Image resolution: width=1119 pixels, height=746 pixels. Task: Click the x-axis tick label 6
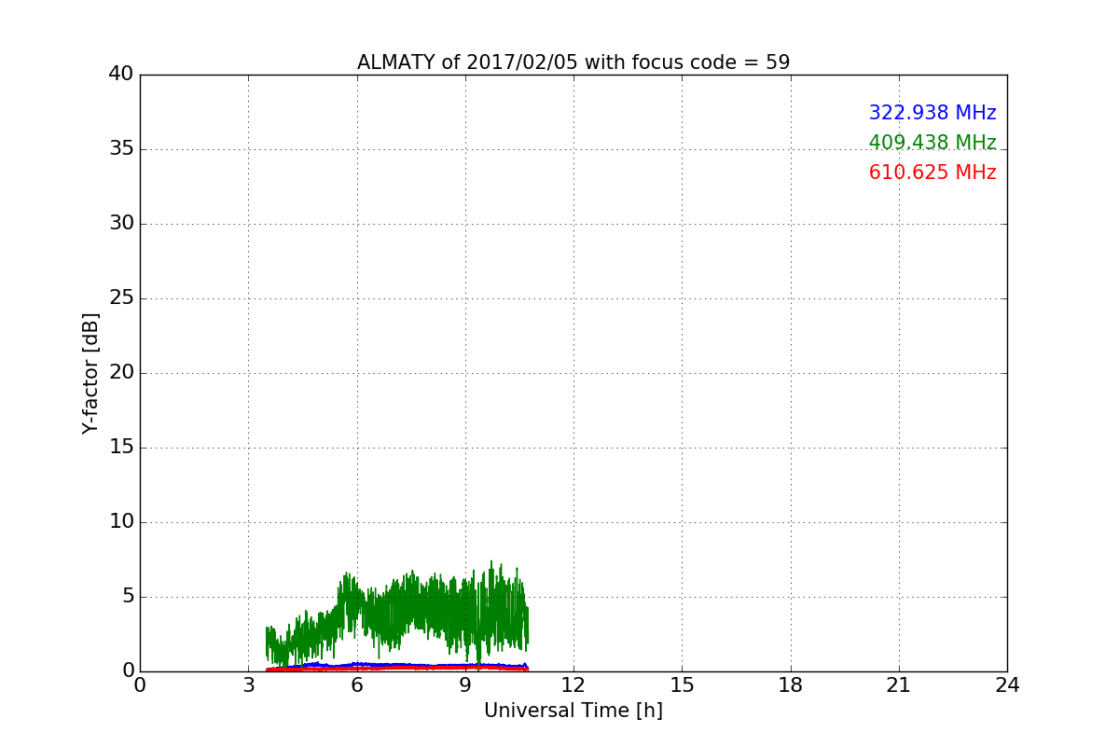pos(357,685)
